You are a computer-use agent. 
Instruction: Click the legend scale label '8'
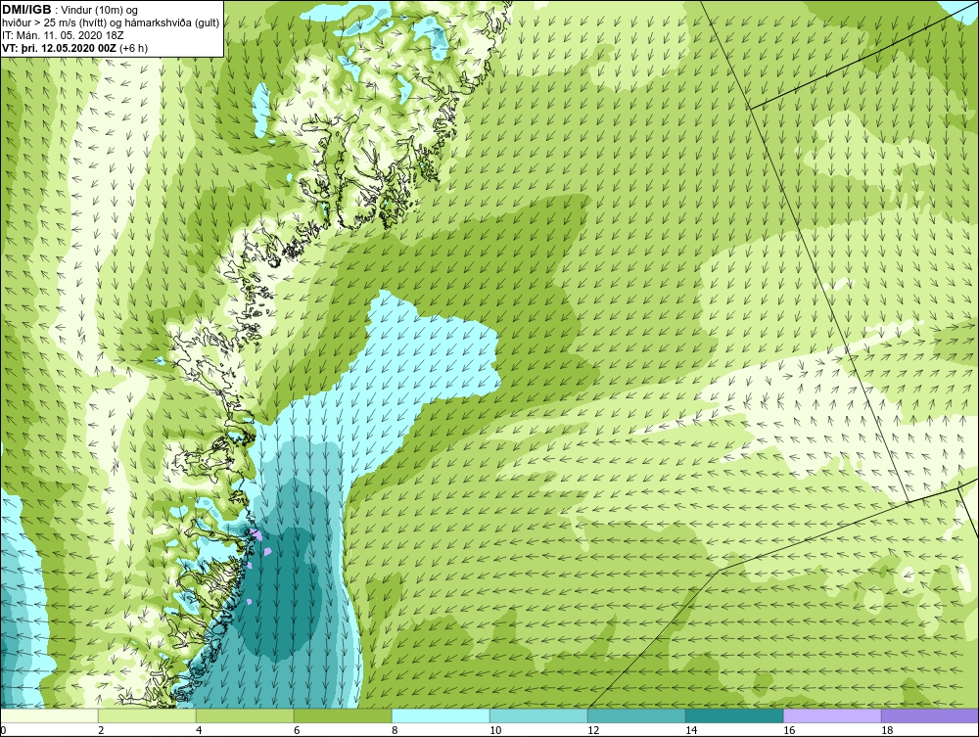(x=395, y=730)
